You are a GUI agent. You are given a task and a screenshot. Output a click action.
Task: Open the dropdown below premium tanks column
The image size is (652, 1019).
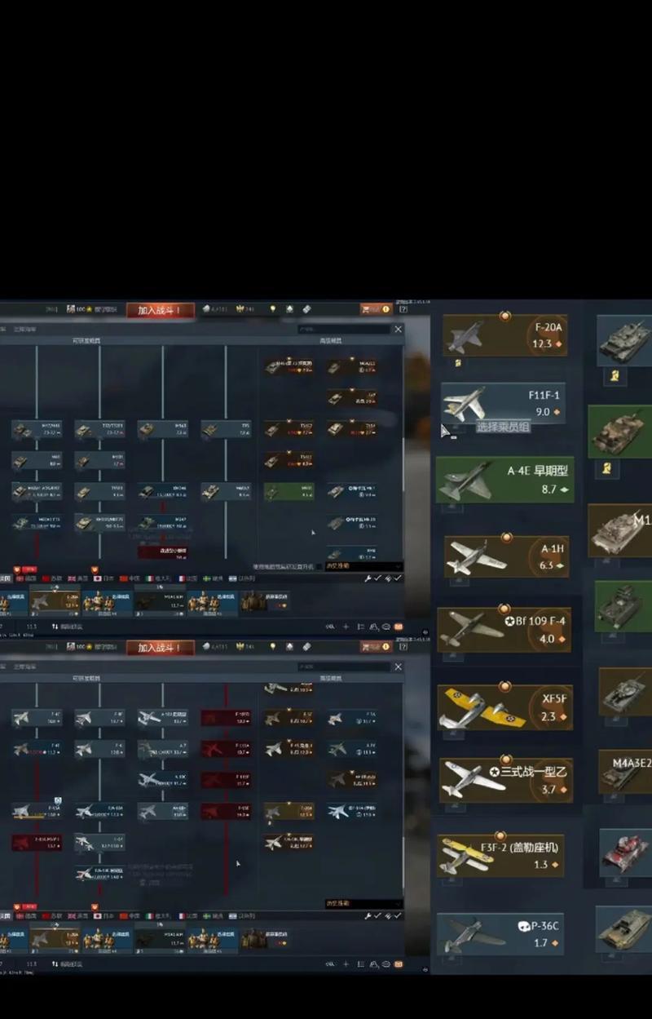click(x=363, y=566)
